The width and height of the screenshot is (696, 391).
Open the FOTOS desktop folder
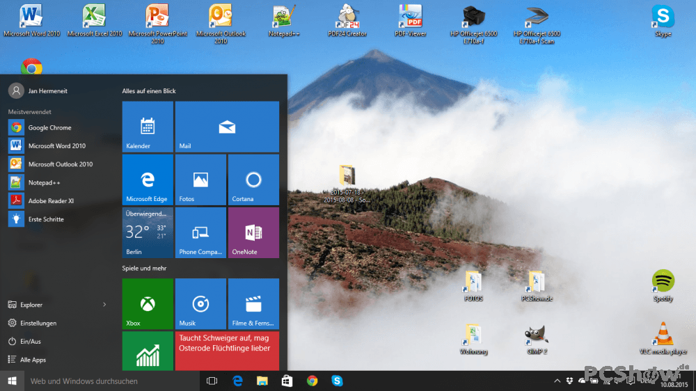(473, 286)
